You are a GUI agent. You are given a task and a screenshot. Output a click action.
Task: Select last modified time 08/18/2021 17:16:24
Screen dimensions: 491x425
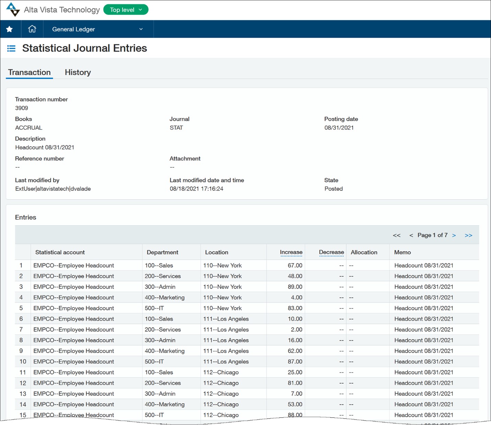[196, 189]
